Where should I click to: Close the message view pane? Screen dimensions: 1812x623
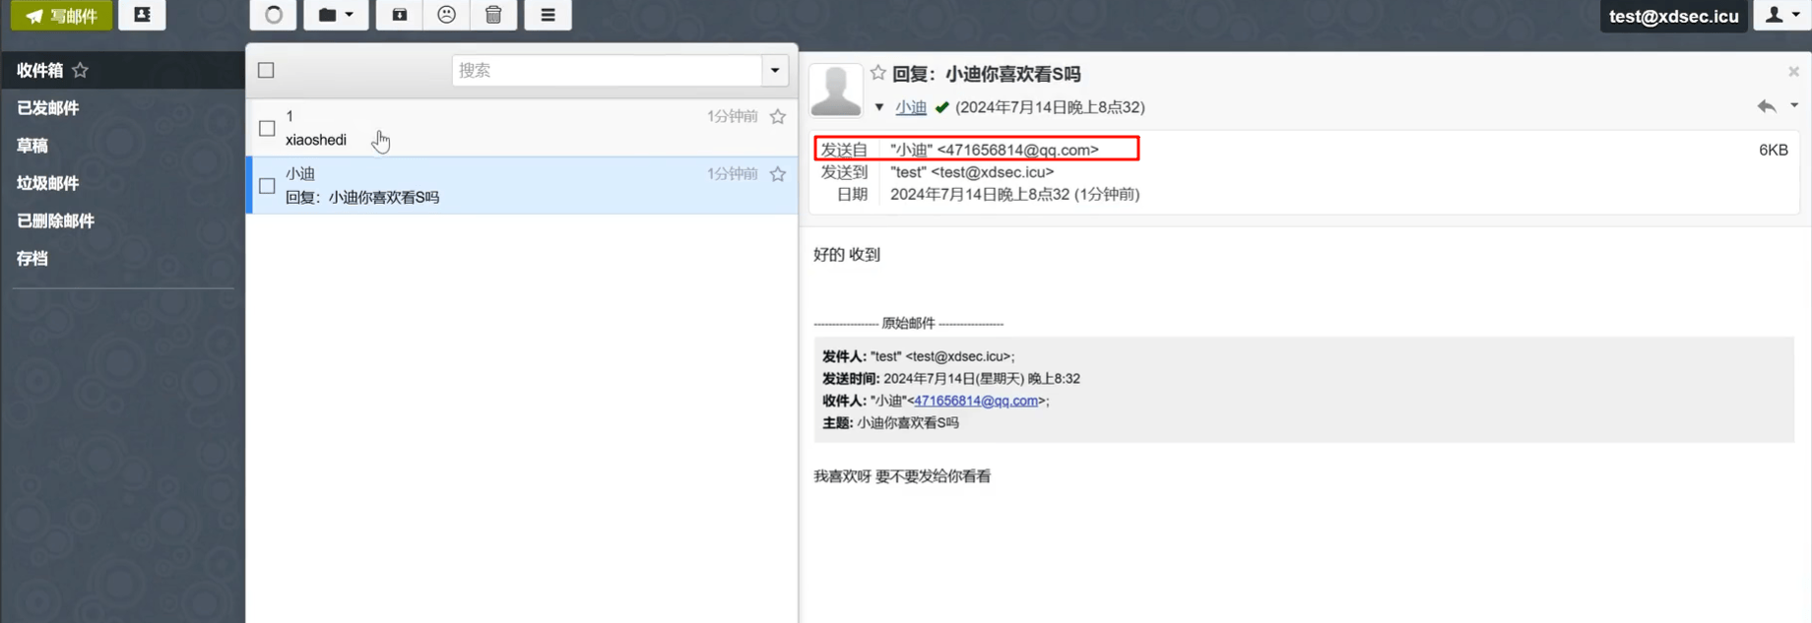click(x=1793, y=72)
